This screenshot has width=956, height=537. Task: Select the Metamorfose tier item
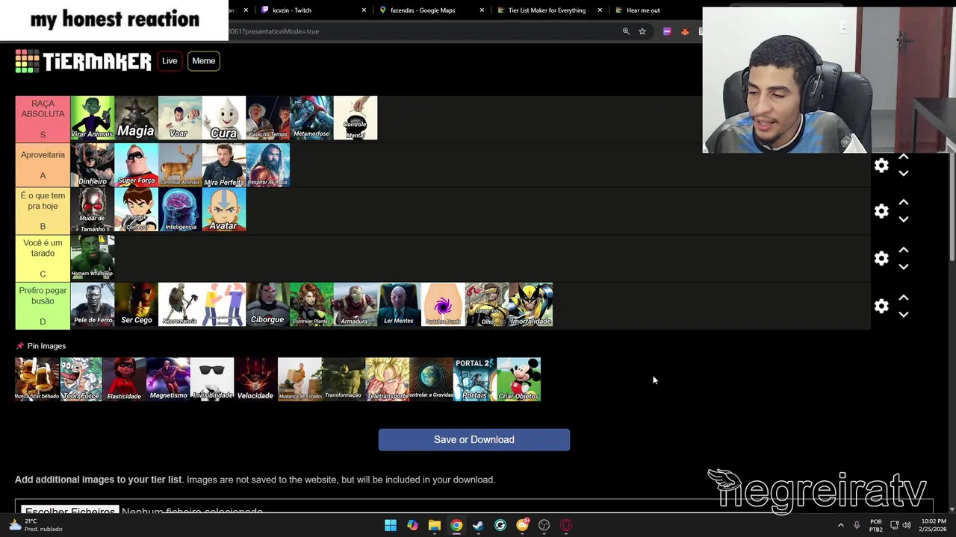(311, 118)
